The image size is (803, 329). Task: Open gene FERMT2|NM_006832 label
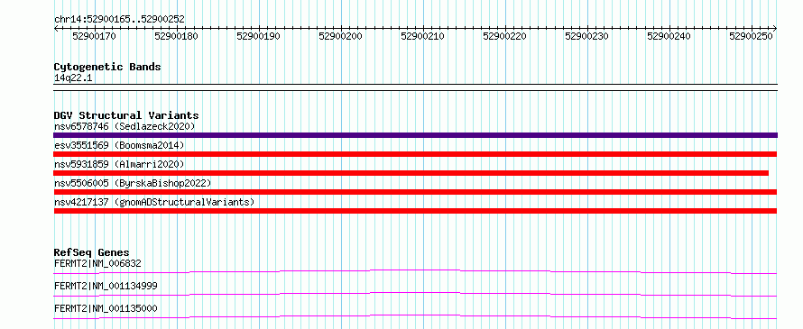97,263
